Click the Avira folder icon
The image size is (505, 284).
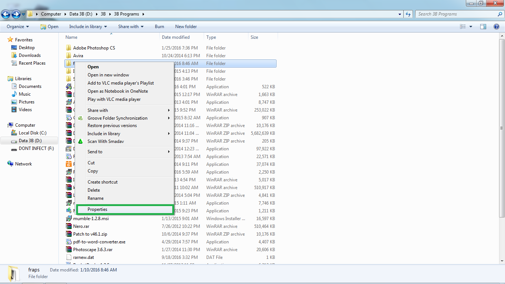[69, 56]
